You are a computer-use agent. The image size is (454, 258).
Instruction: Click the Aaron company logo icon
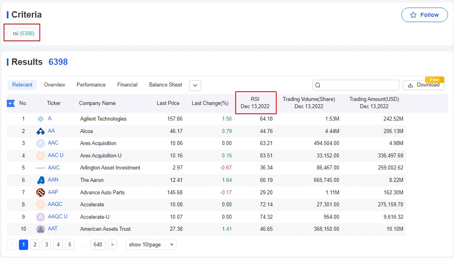pyautogui.click(x=40, y=180)
